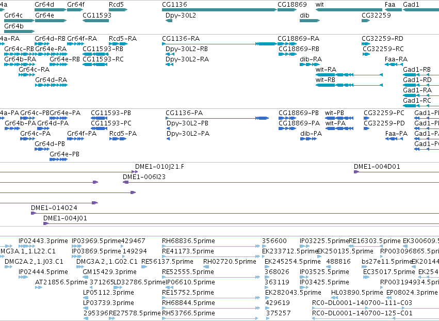Screen dimensions: 439x321
Task: Click the DMG3A.2_1.G02.C1 feature
Action: (79, 267)
